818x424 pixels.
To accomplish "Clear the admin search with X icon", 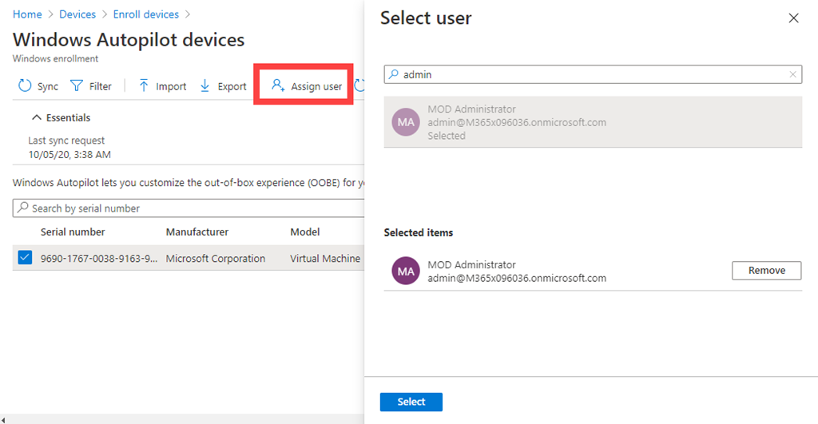I will (792, 74).
